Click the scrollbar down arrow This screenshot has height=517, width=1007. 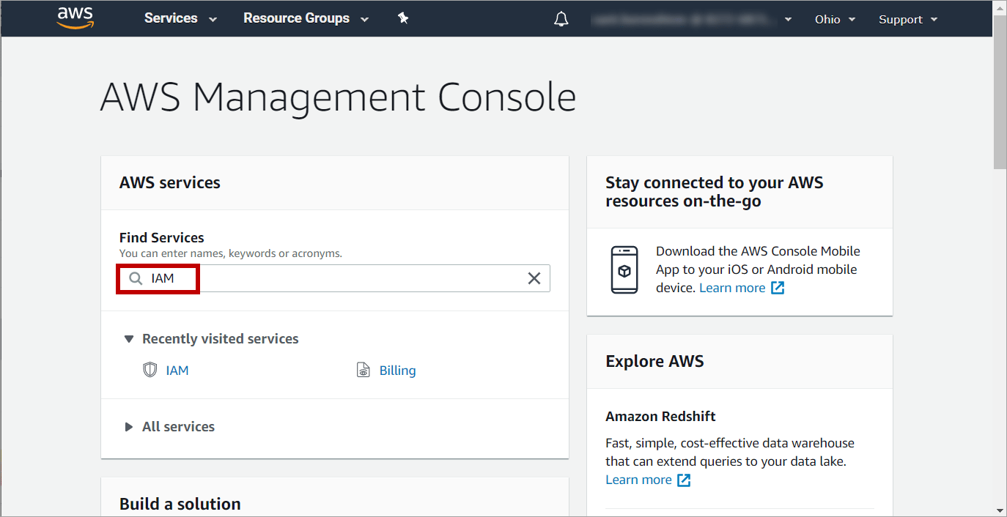click(1000, 510)
